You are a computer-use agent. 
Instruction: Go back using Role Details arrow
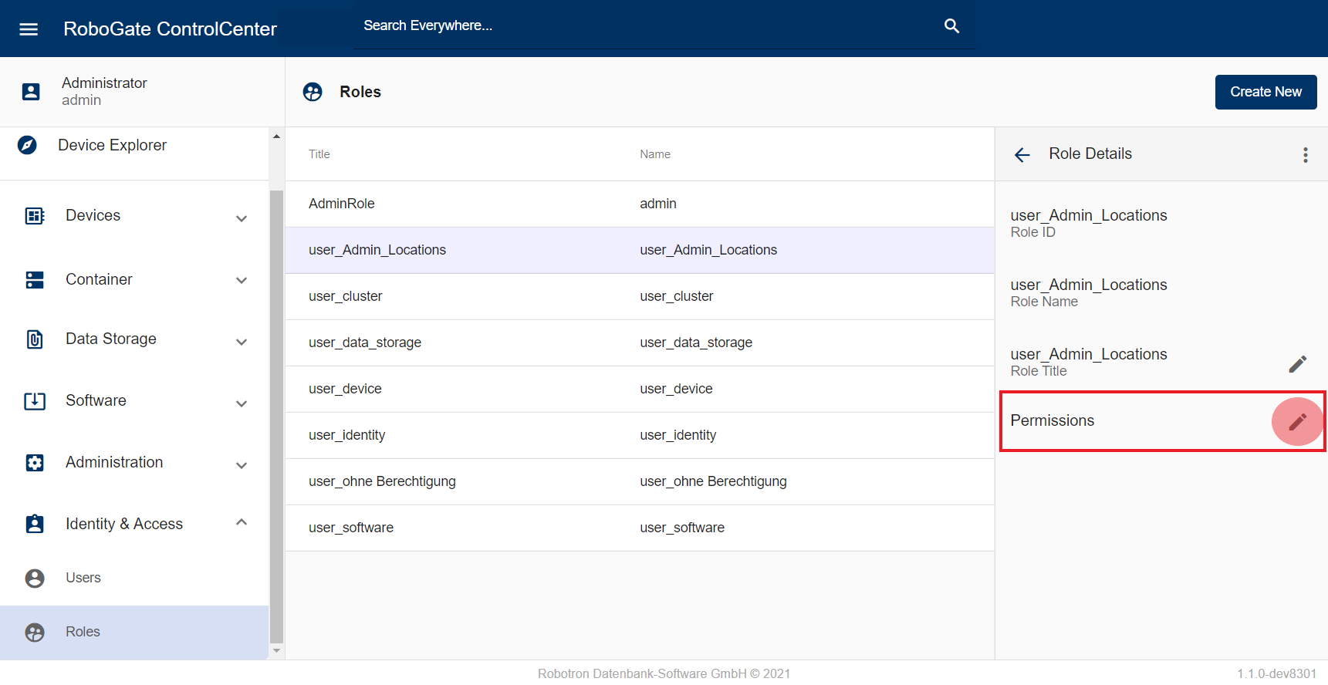1022,155
